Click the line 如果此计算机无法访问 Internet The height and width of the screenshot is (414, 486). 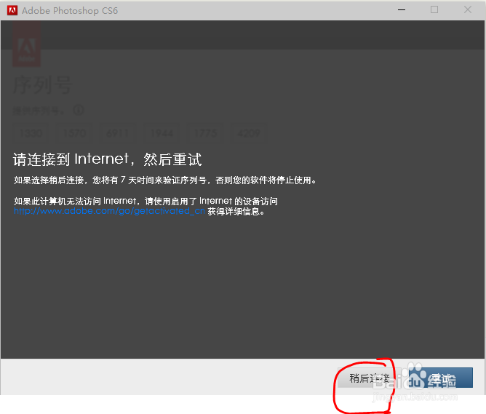pyautogui.click(x=146, y=201)
